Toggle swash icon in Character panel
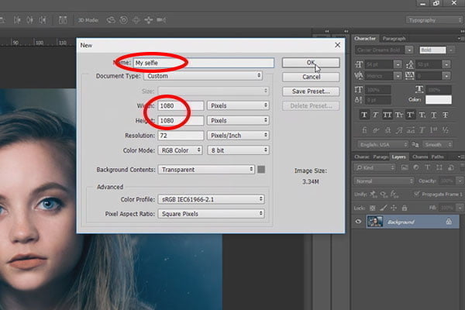The width and height of the screenshot is (465, 310). (x=399, y=130)
